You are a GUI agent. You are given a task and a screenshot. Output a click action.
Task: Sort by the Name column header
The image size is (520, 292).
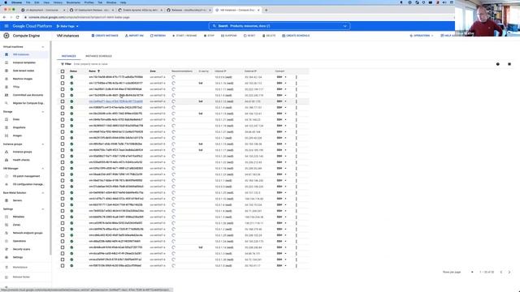click(x=92, y=71)
